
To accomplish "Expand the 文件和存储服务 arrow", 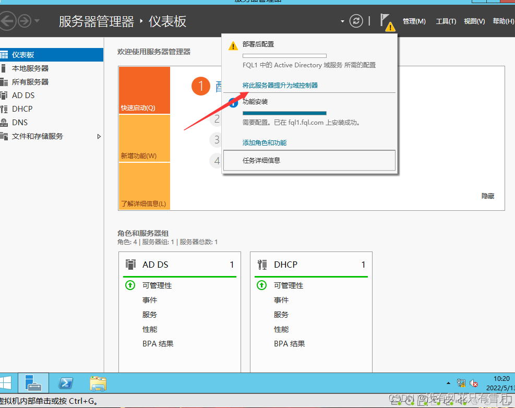I will pos(99,136).
